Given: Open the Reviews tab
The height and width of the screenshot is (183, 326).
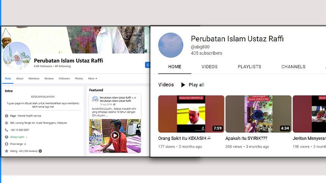Looking at the screenshot, I should coord(49,79).
